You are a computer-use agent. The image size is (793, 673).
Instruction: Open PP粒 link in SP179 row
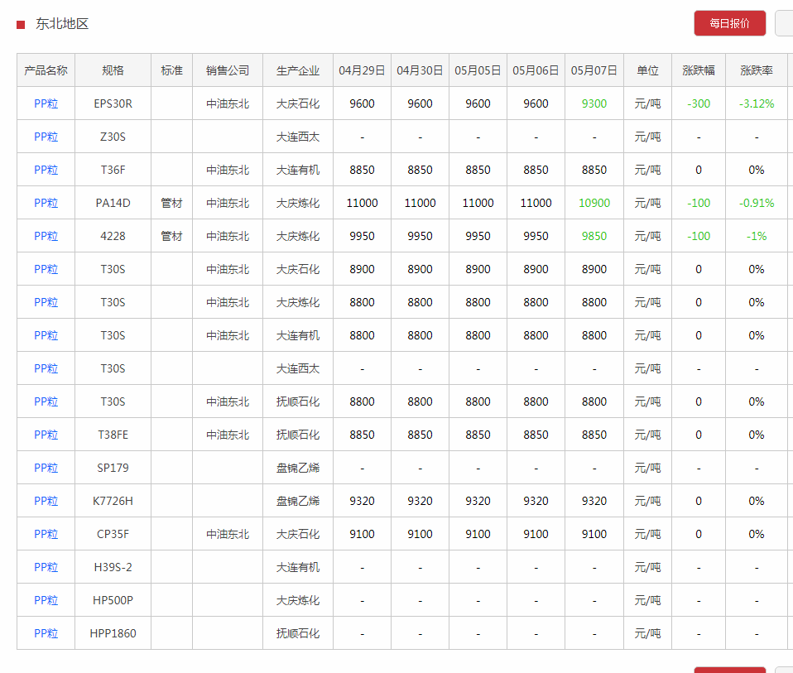point(46,468)
